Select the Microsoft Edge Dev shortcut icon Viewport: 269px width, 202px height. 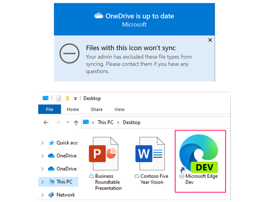198,154
